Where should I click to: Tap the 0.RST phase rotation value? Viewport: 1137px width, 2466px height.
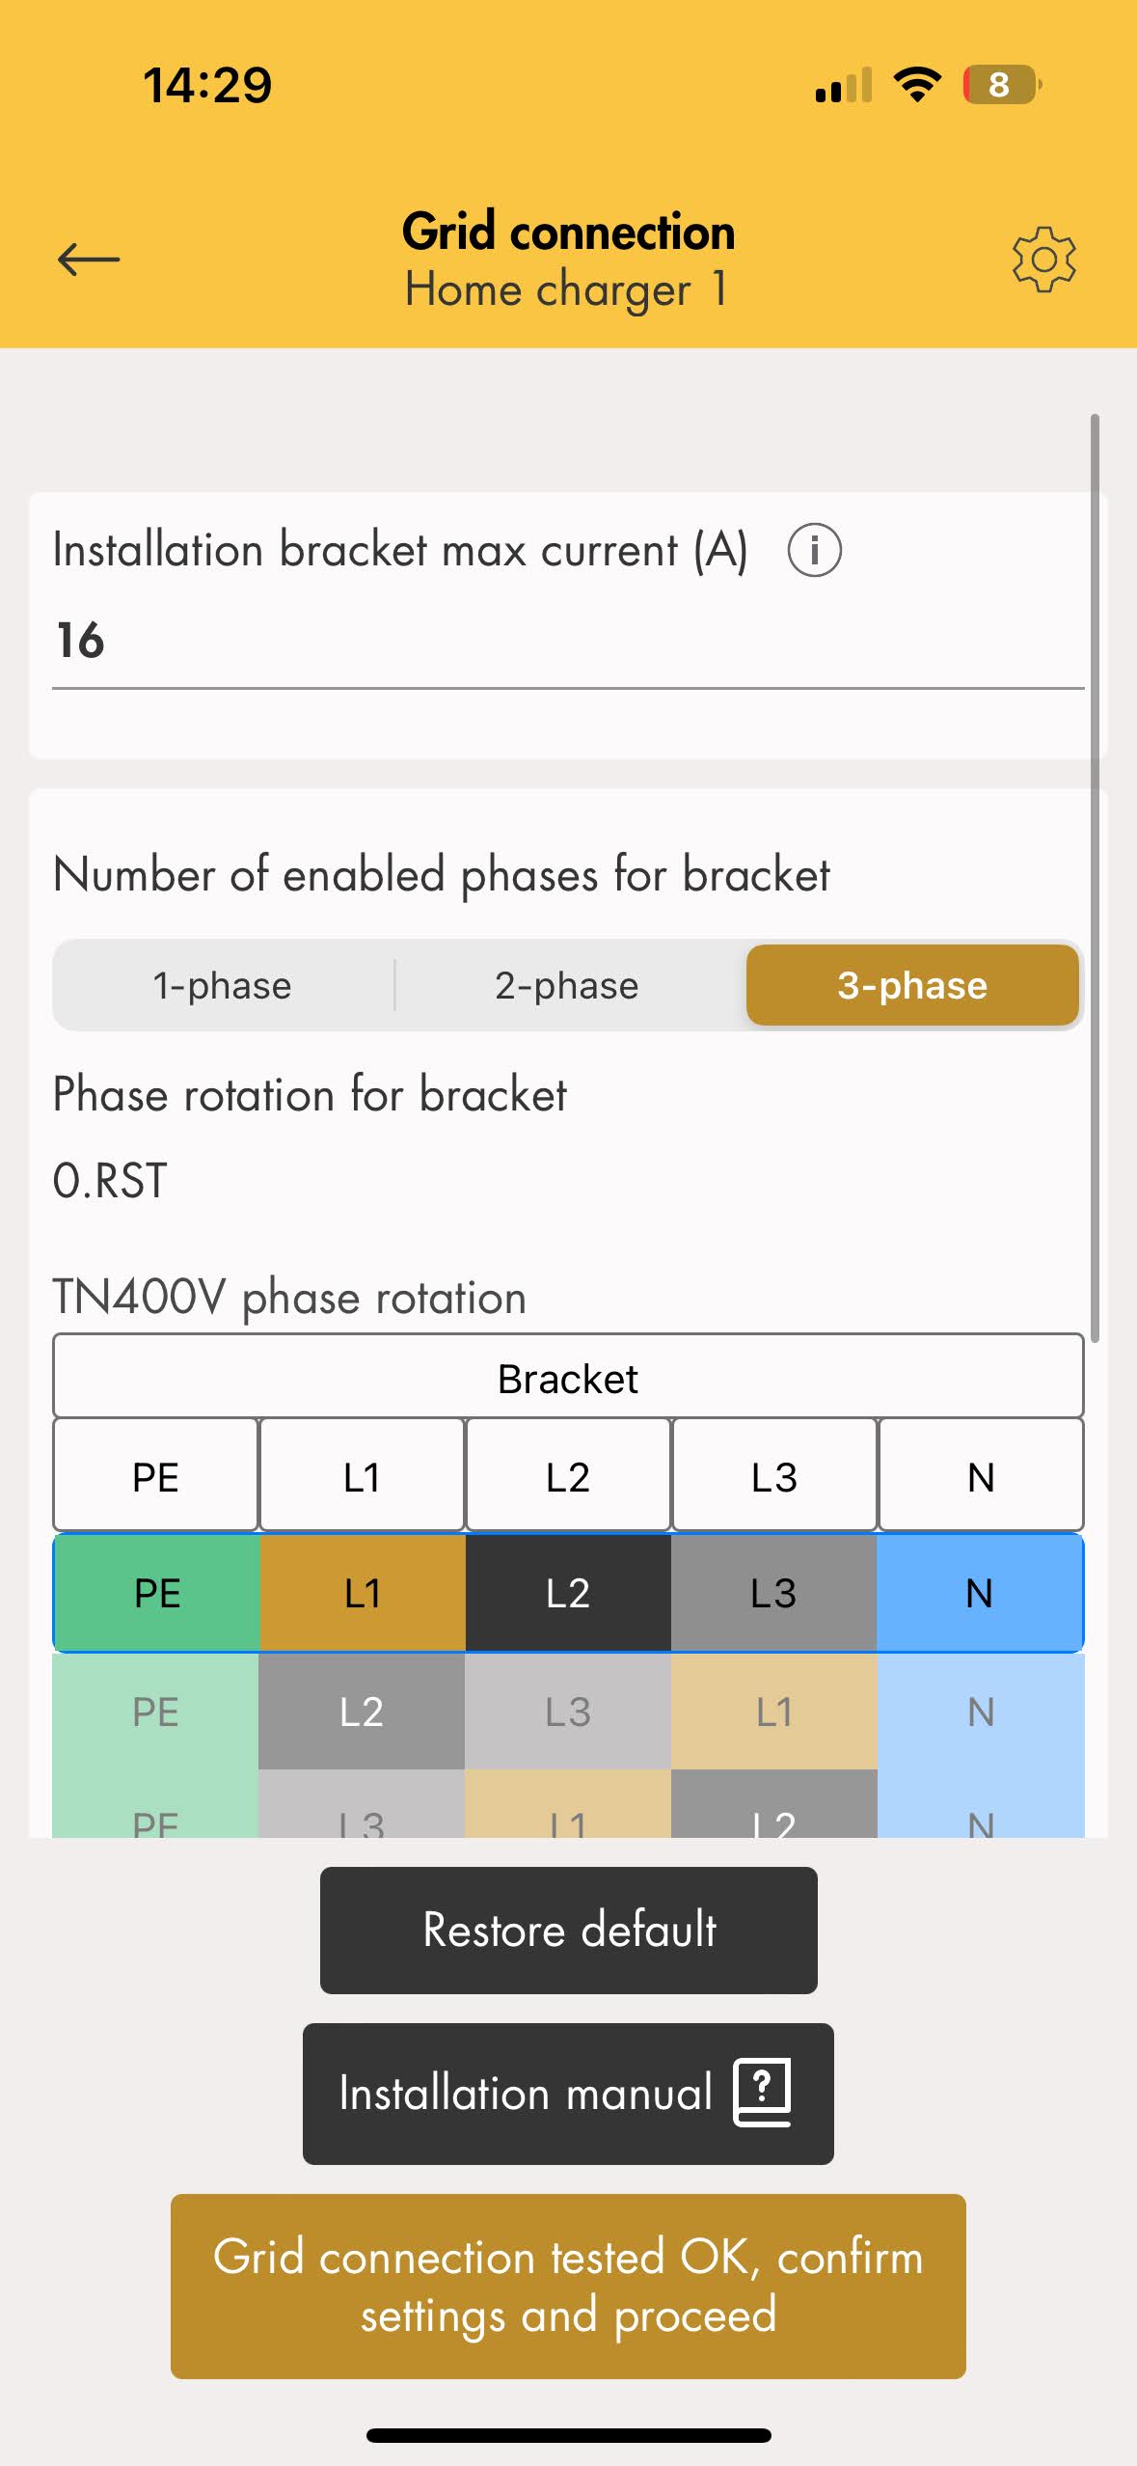110,1181
